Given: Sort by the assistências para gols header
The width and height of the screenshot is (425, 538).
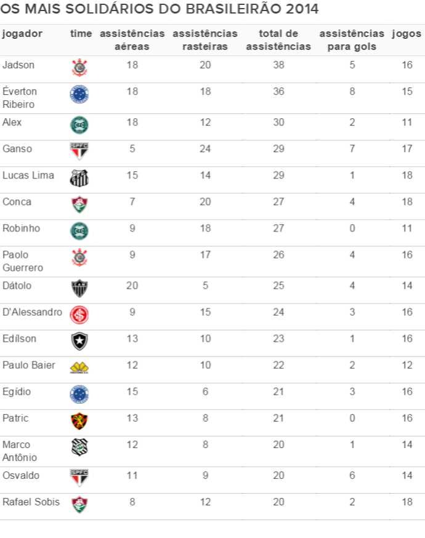Looking at the screenshot, I should (352, 40).
